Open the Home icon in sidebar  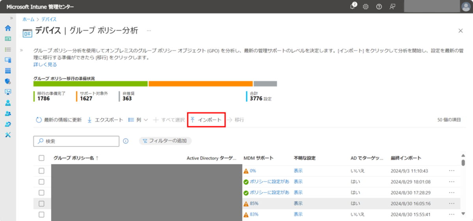tap(7, 28)
